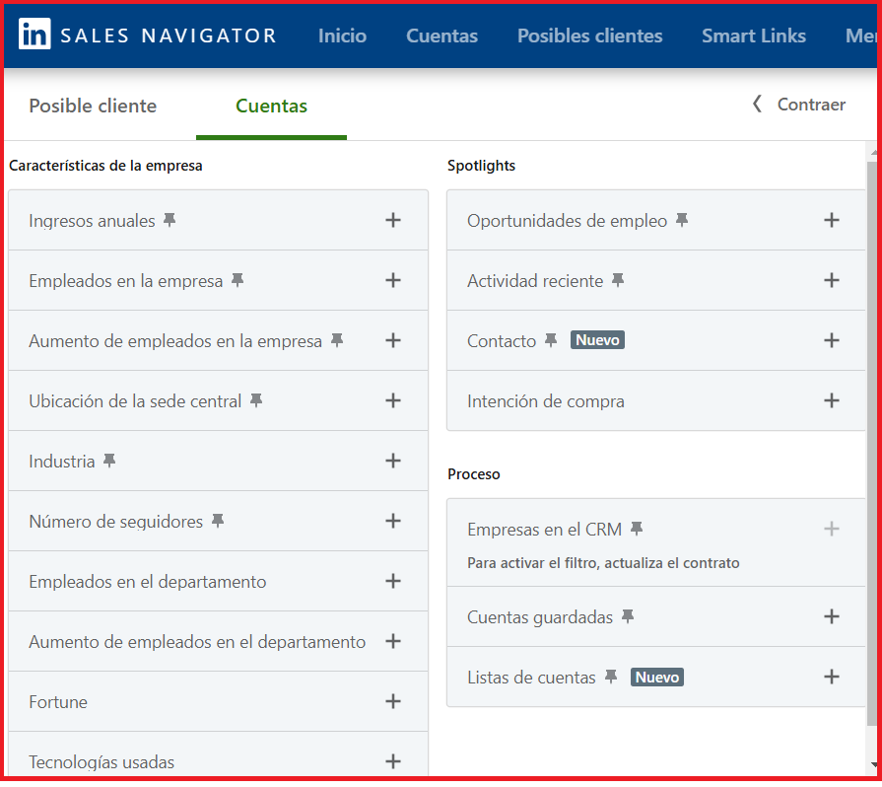Expand Aumento de empleados en el departamento plus
Image resolution: width=882 pixels, height=787 pixels.
(393, 641)
